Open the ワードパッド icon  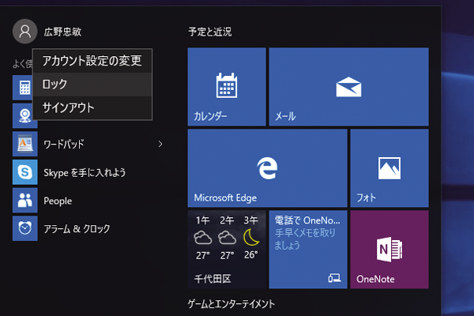[x=24, y=144]
